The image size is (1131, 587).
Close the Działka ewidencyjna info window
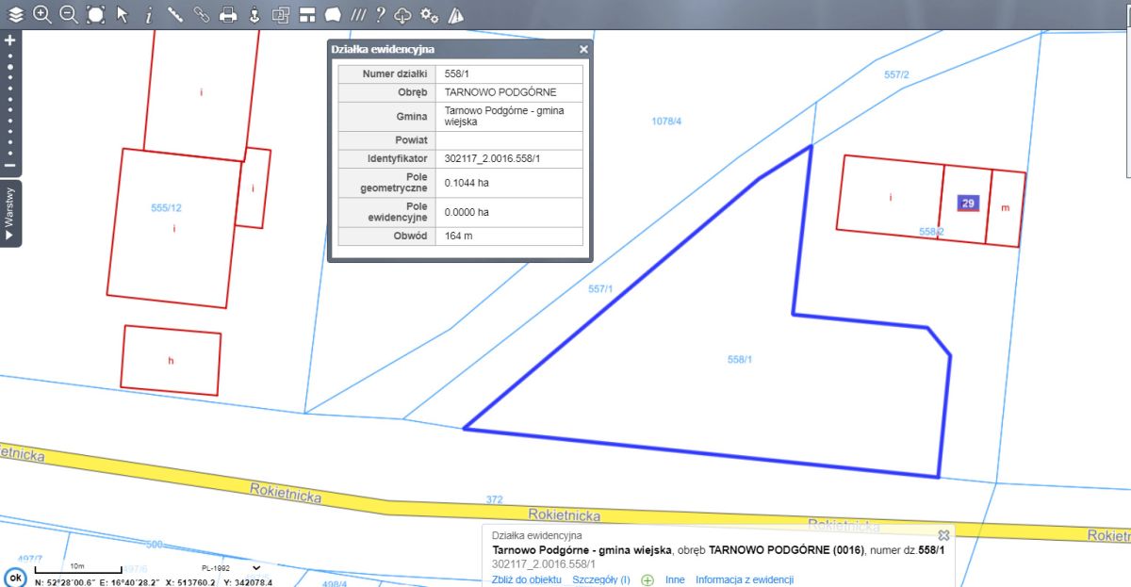(x=583, y=50)
